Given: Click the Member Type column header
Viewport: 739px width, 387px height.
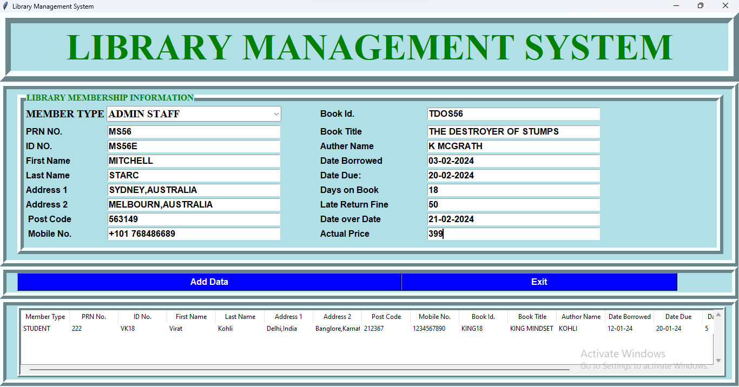Looking at the screenshot, I should pos(45,317).
